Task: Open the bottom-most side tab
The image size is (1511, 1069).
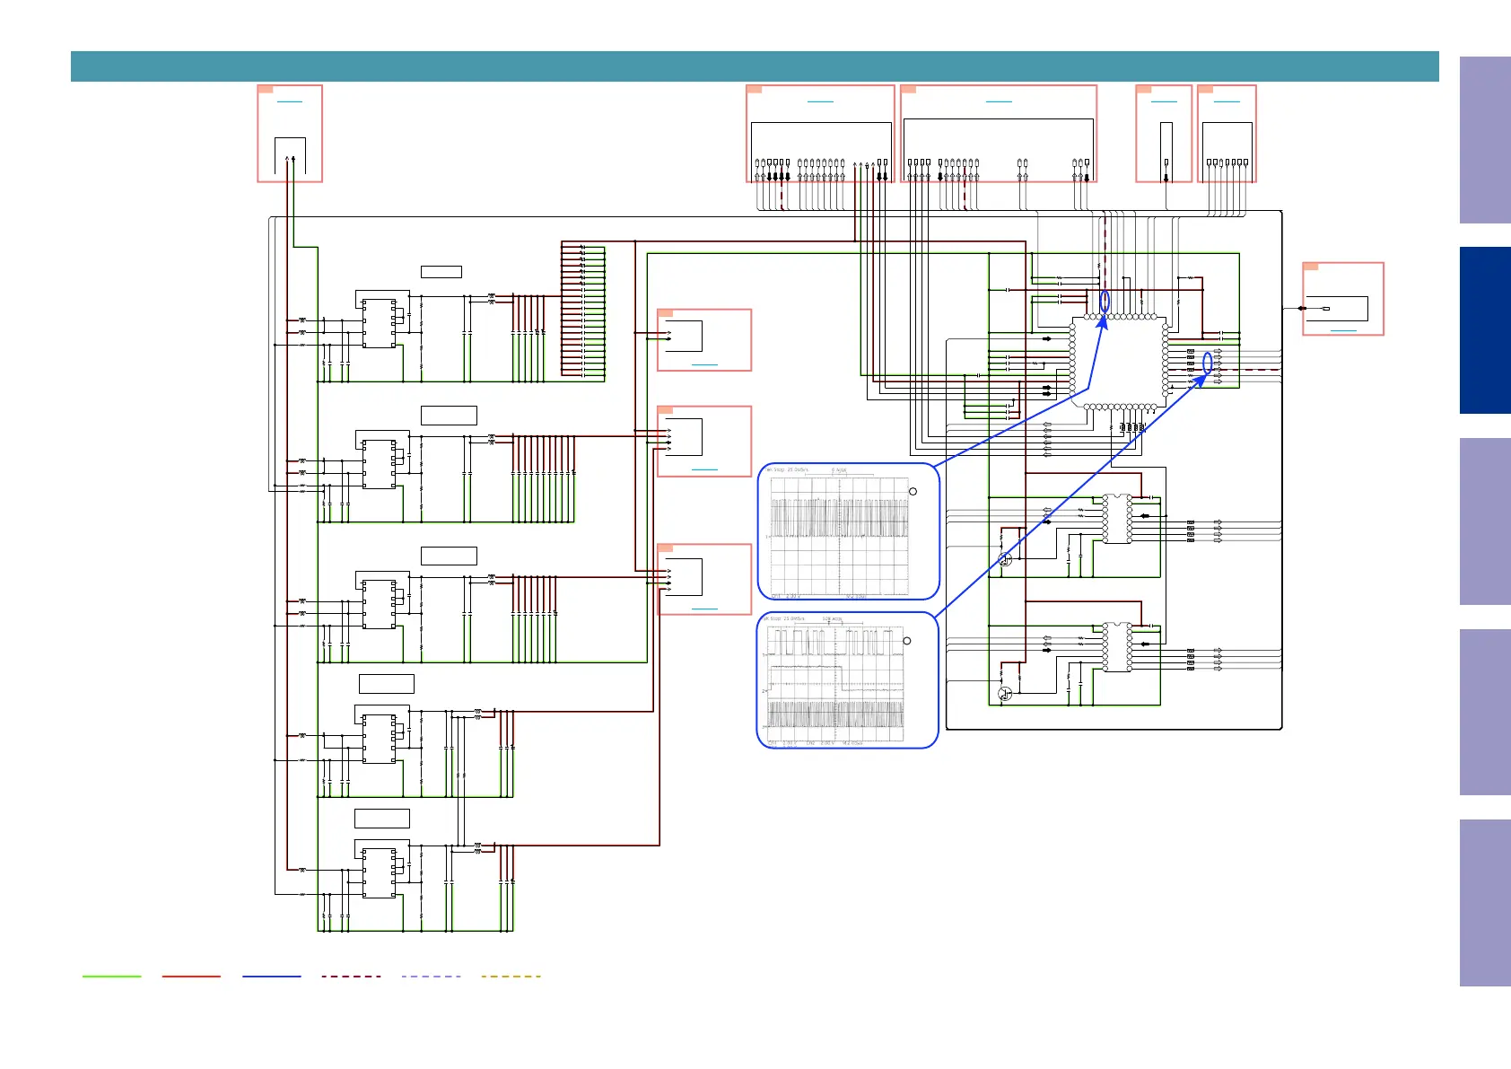Action: click(1485, 903)
